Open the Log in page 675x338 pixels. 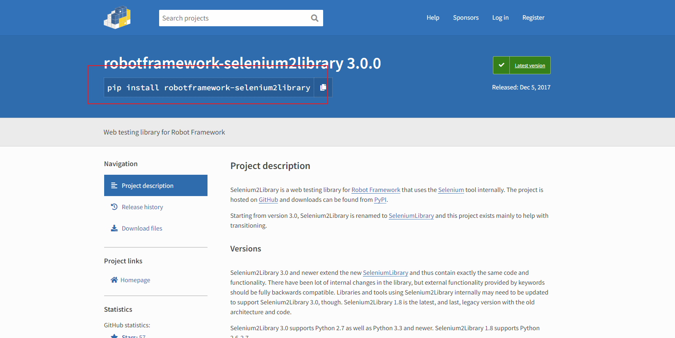pos(500,18)
